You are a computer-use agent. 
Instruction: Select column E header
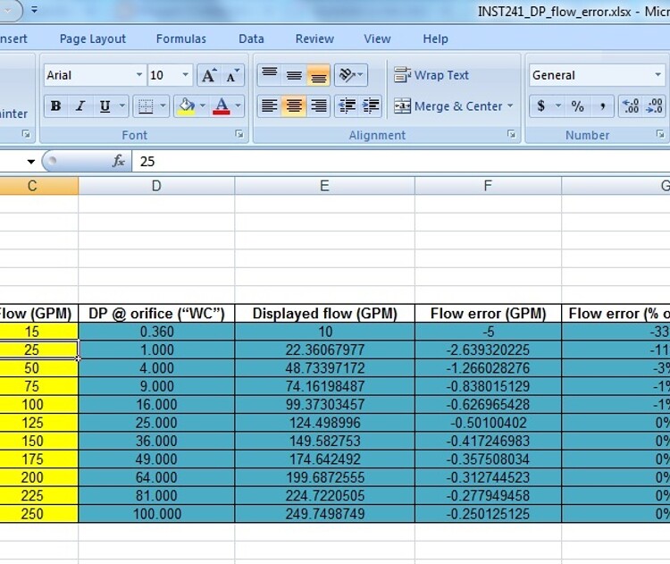(325, 186)
